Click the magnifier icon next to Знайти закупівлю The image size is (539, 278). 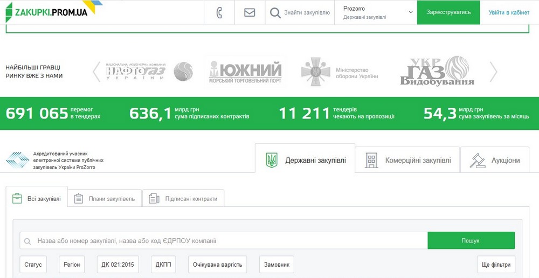tap(275, 12)
